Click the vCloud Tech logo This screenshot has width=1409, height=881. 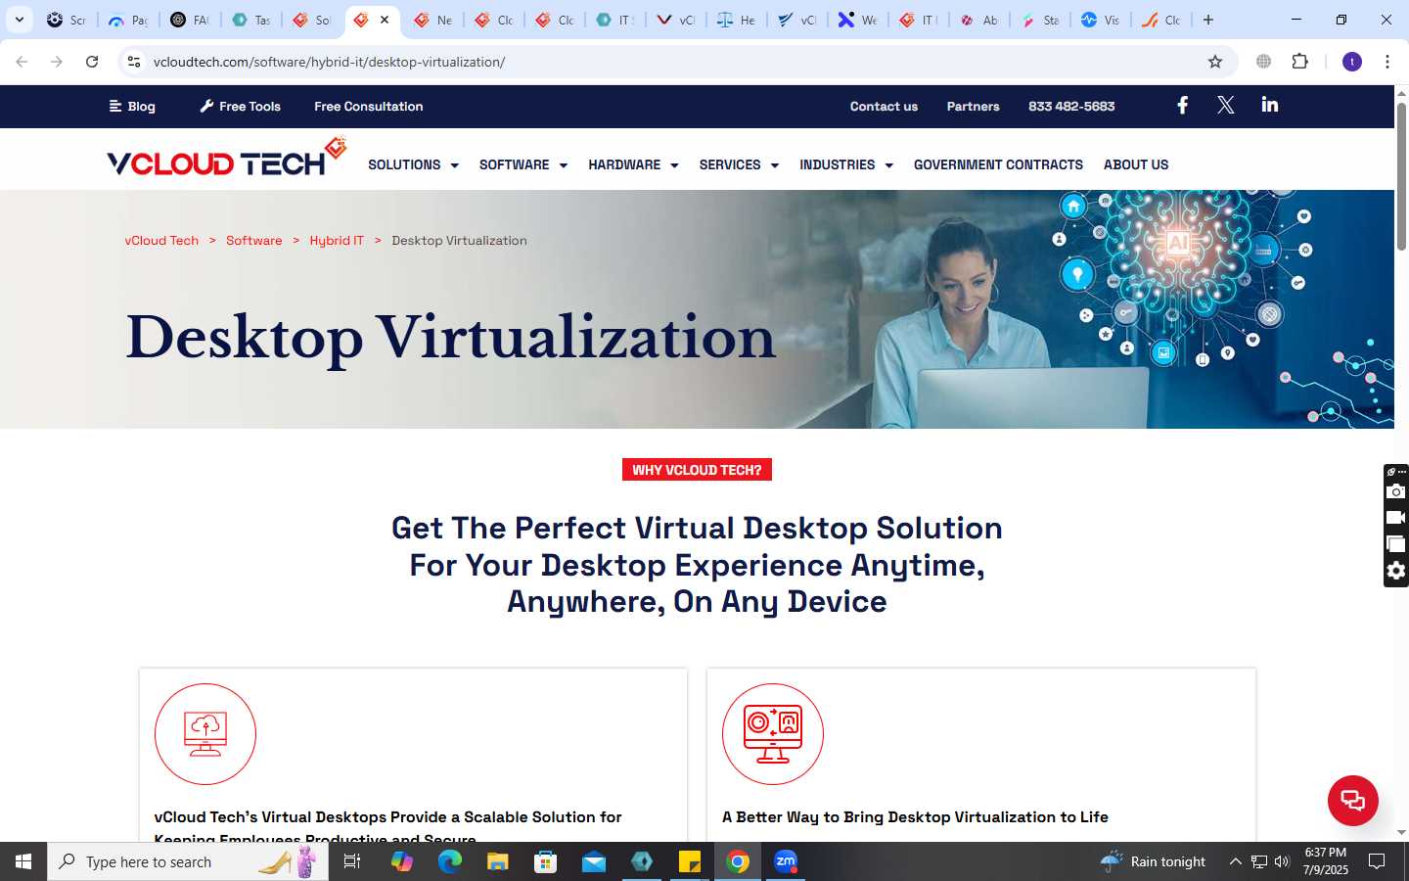coord(227,158)
